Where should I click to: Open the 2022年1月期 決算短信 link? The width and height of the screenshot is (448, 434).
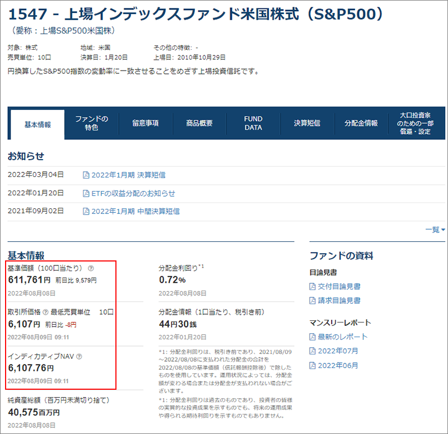128,175
